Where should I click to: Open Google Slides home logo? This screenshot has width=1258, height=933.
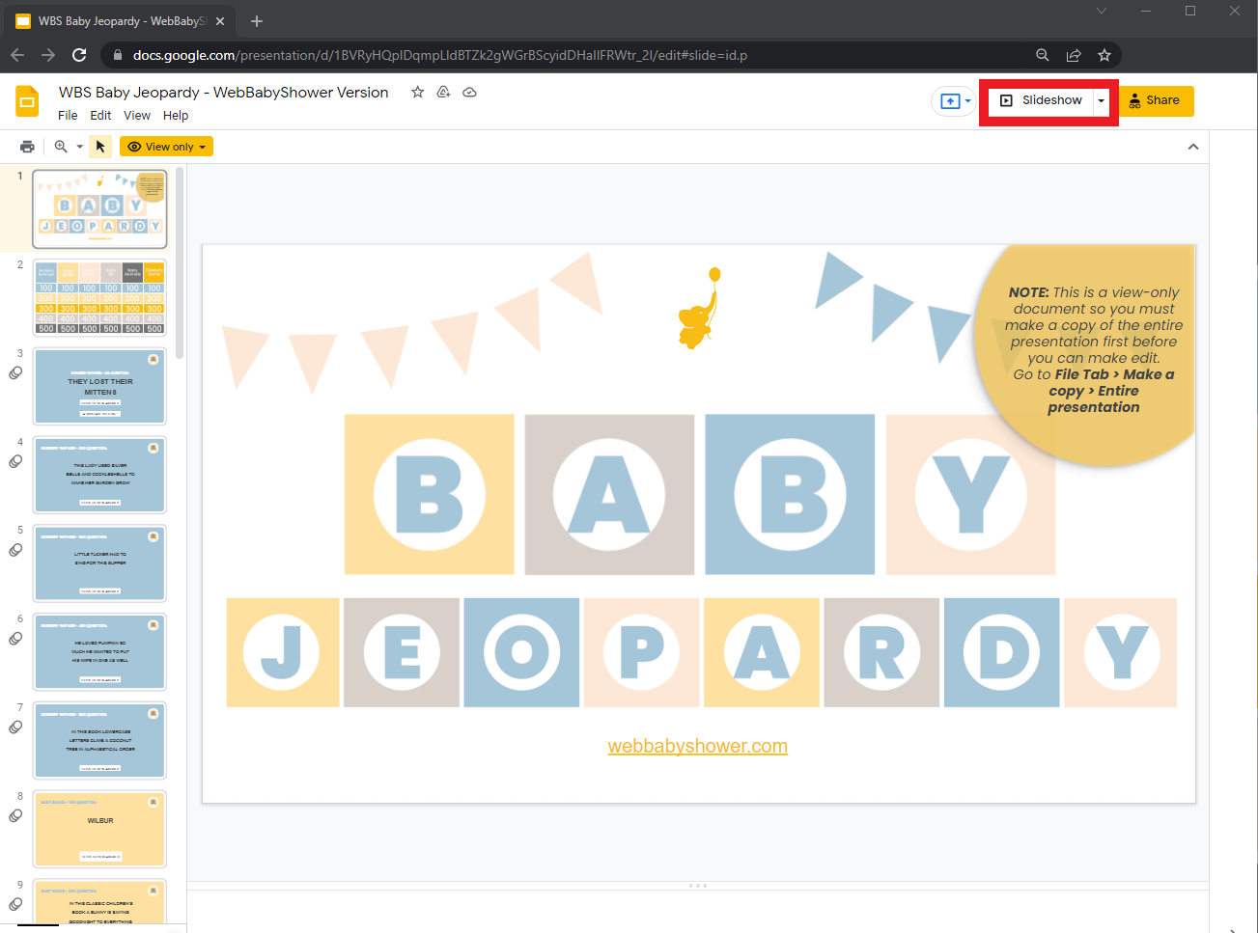click(x=27, y=101)
